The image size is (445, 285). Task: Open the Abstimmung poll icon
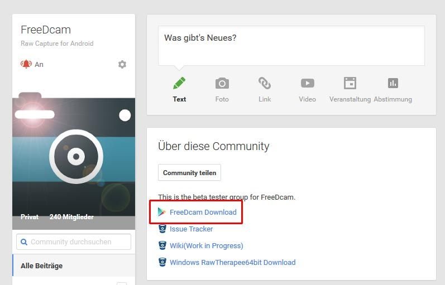(393, 83)
